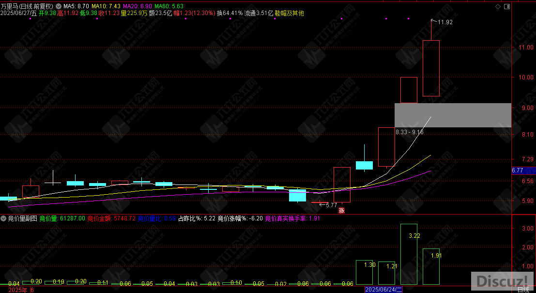Screen dimensions: 536x293
Task: Select the auction volume bar labeled 1.91
Action: click(431, 266)
